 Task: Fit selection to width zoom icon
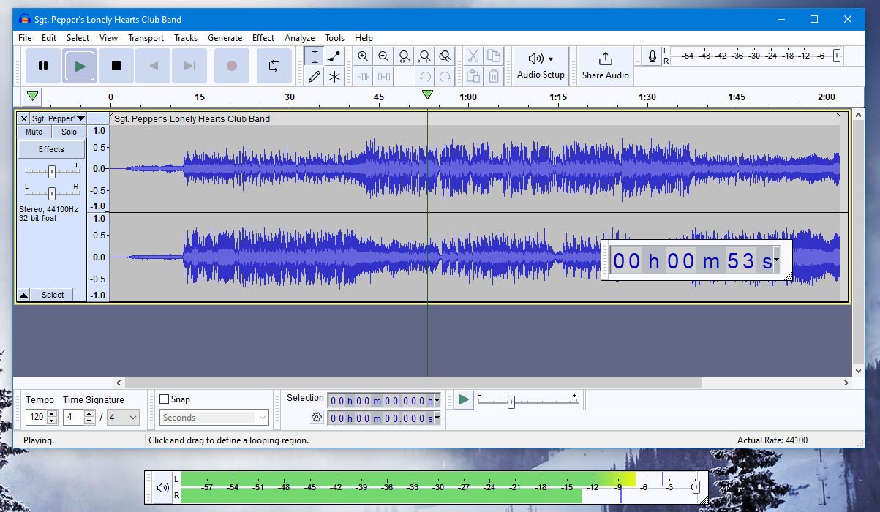click(x=404, y=56)
